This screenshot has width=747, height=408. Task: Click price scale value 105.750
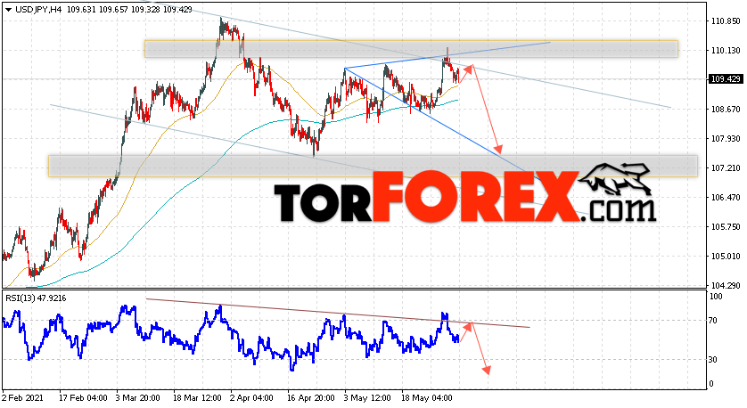[x=726, y=226]
